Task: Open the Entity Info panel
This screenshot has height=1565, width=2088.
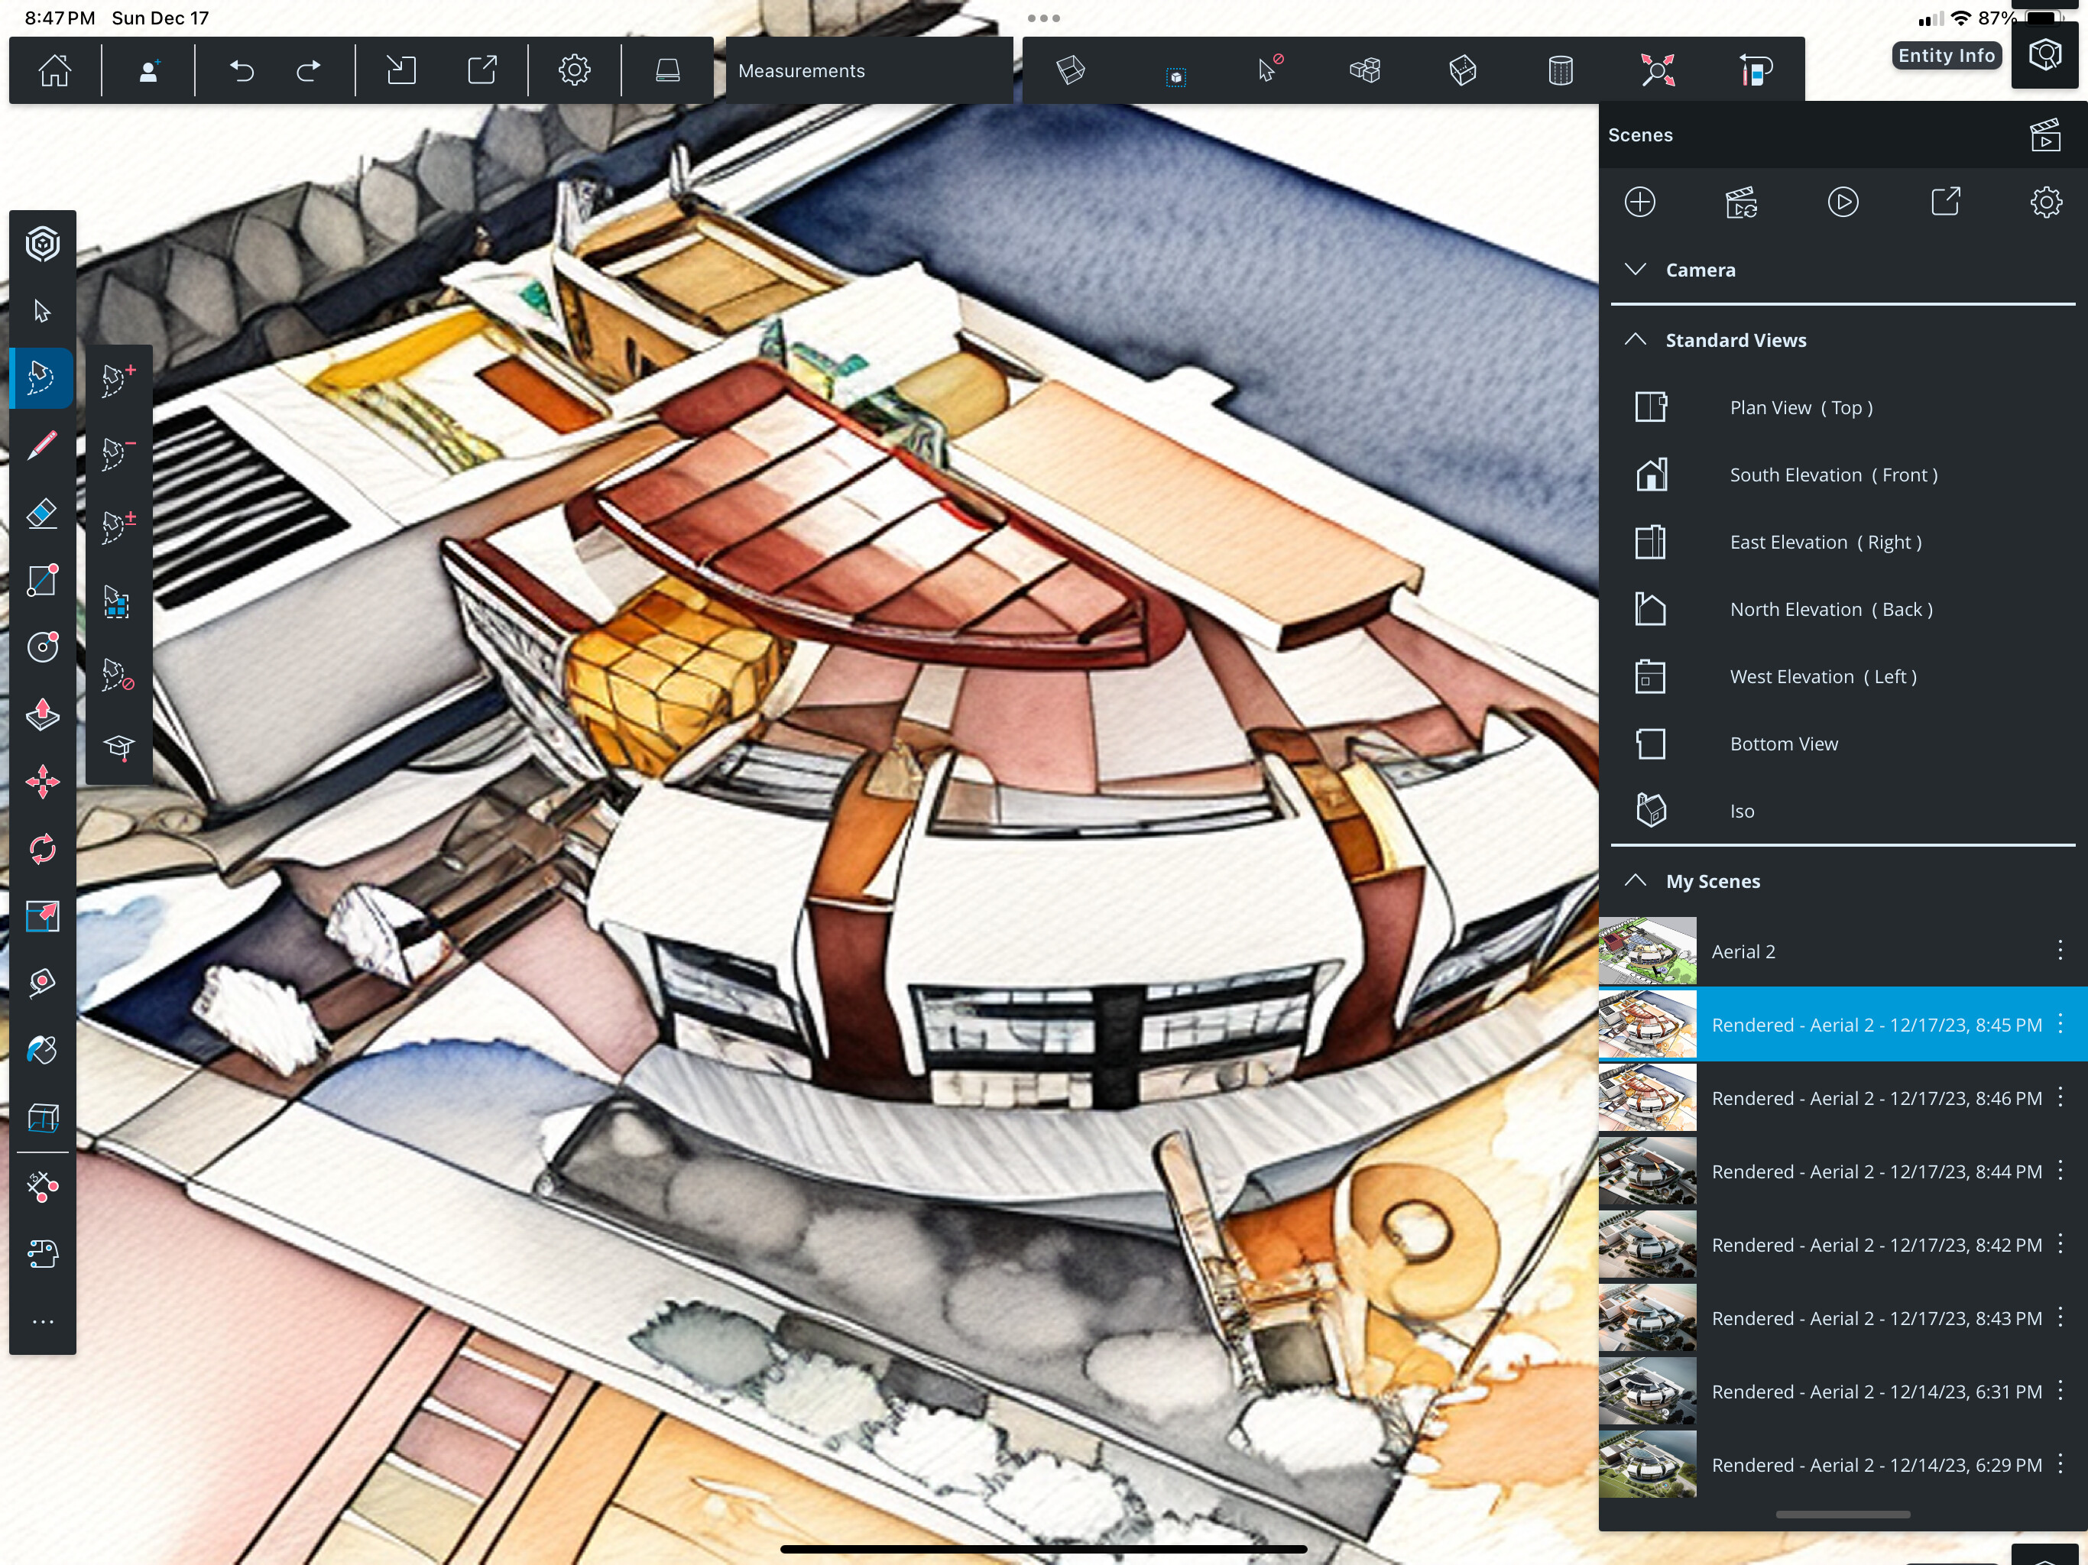Action: 2044,55
